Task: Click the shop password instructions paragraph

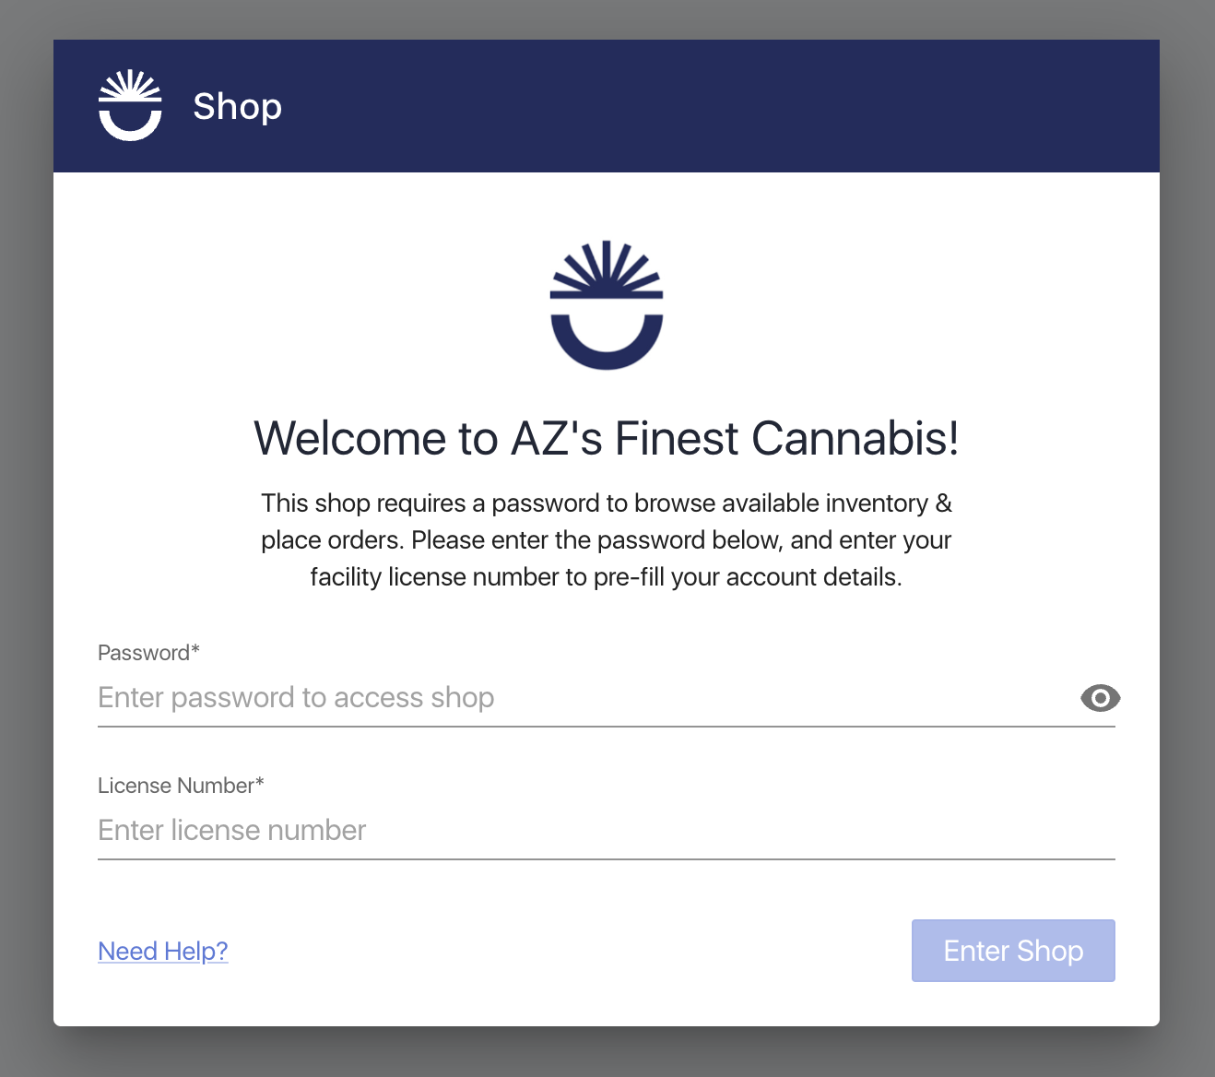Action: (607, 540)
